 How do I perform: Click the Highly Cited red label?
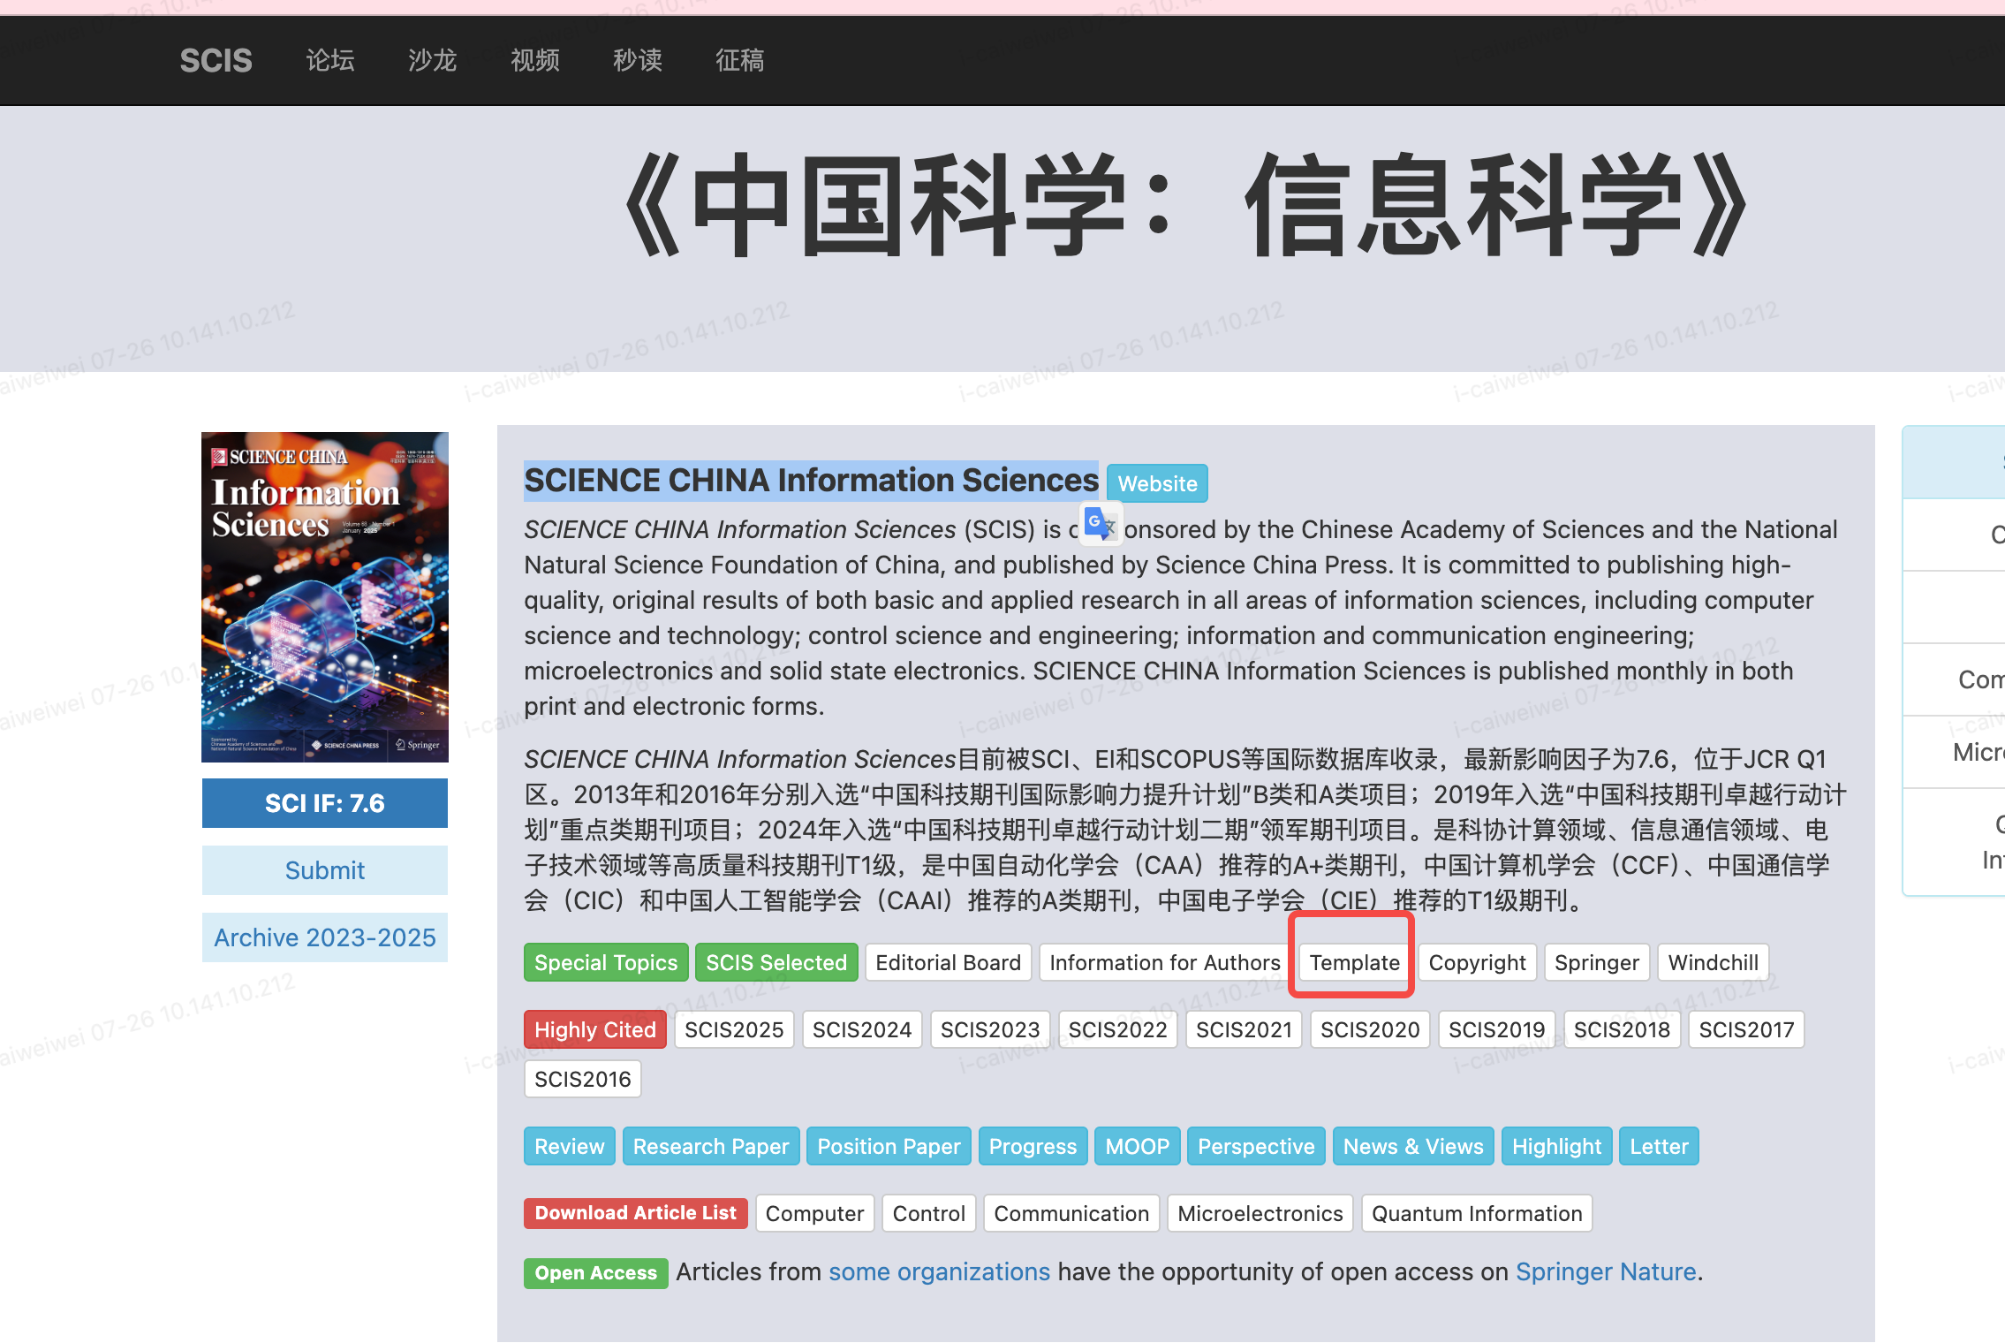pos(595,1029)
